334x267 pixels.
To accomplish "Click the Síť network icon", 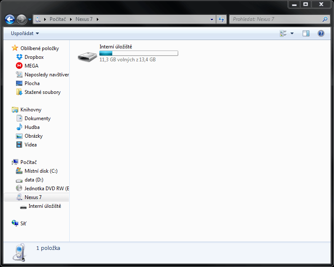I will click(15, 223).
